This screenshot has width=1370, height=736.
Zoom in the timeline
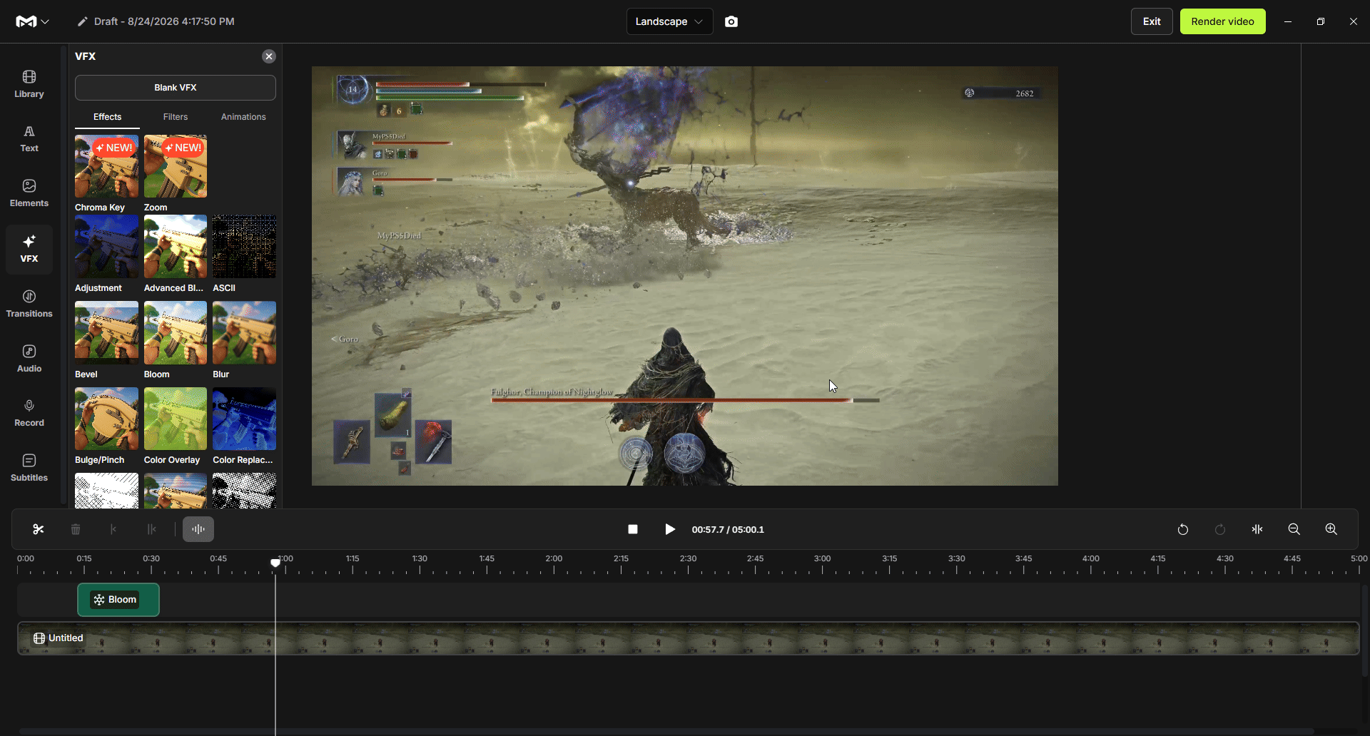click(1331, 529)
